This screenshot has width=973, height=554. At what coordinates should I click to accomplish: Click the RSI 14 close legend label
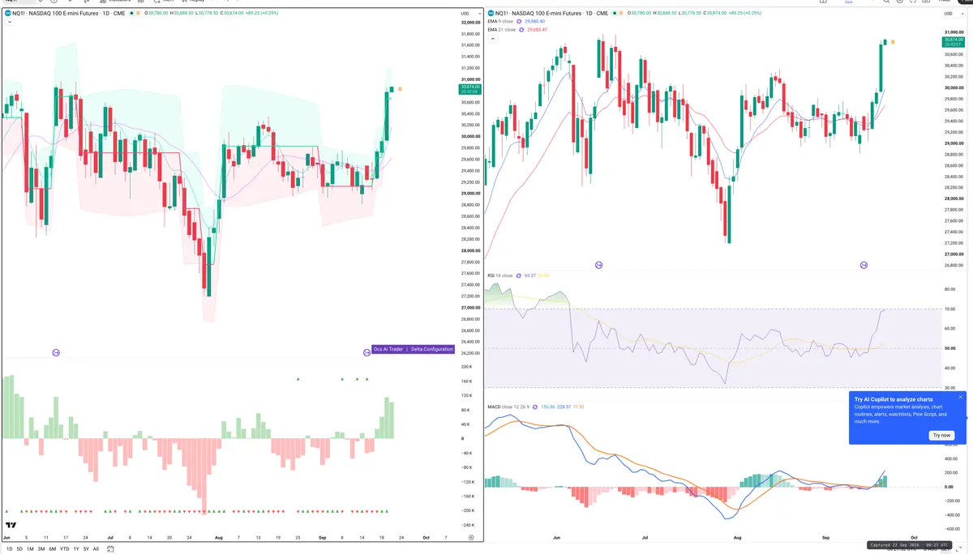[500, 275]
